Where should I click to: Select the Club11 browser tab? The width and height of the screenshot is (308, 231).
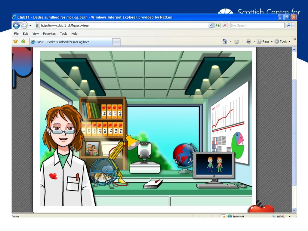click(x=71, y=42)
